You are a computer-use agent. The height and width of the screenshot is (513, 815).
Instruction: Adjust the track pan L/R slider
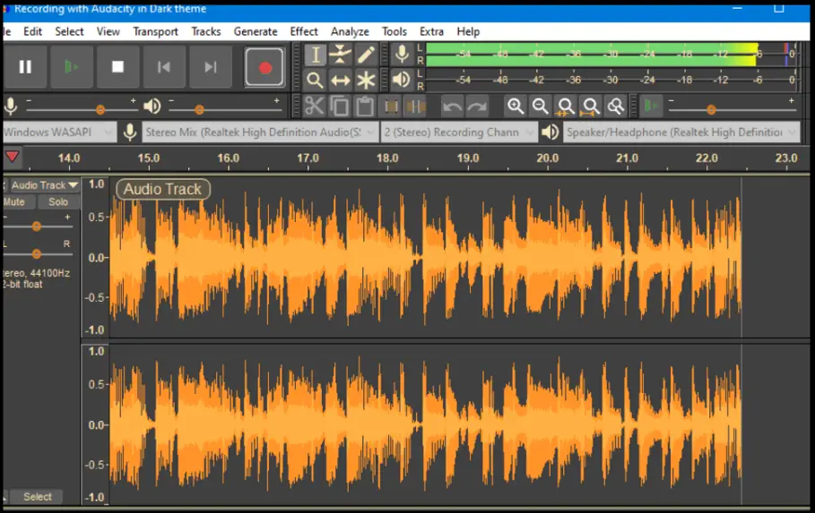(37, 254)
